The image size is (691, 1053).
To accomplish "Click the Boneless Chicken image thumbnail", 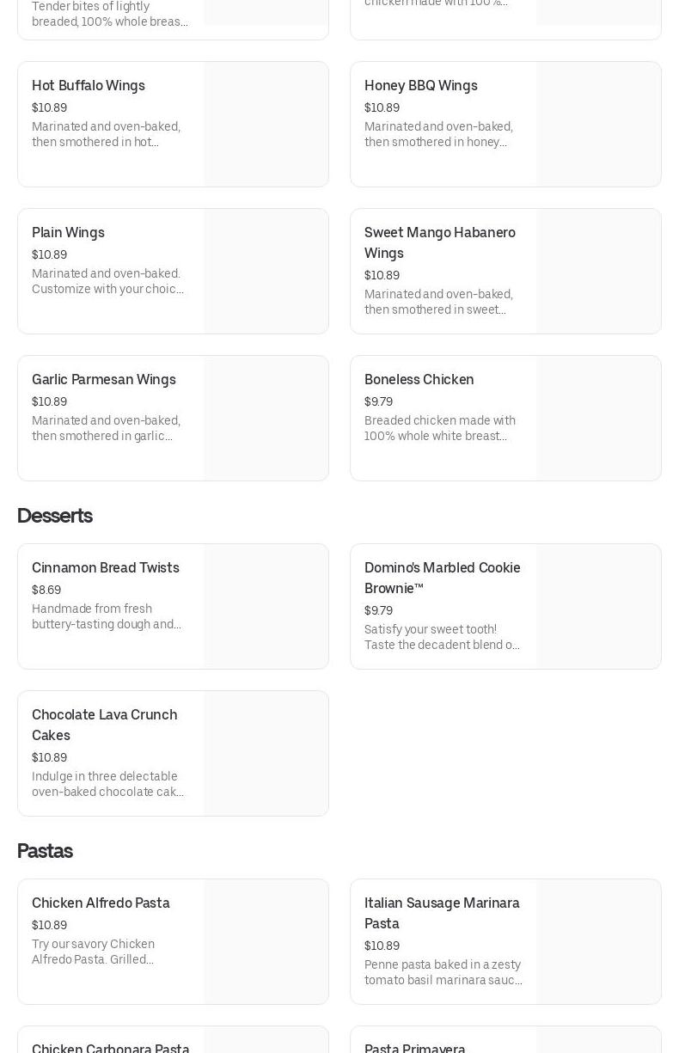I will tap(598, 419).
